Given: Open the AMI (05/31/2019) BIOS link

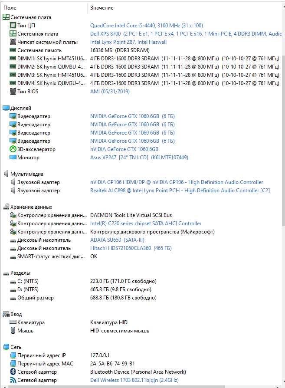Looking at the screenshot, I should tap(110, 91).
